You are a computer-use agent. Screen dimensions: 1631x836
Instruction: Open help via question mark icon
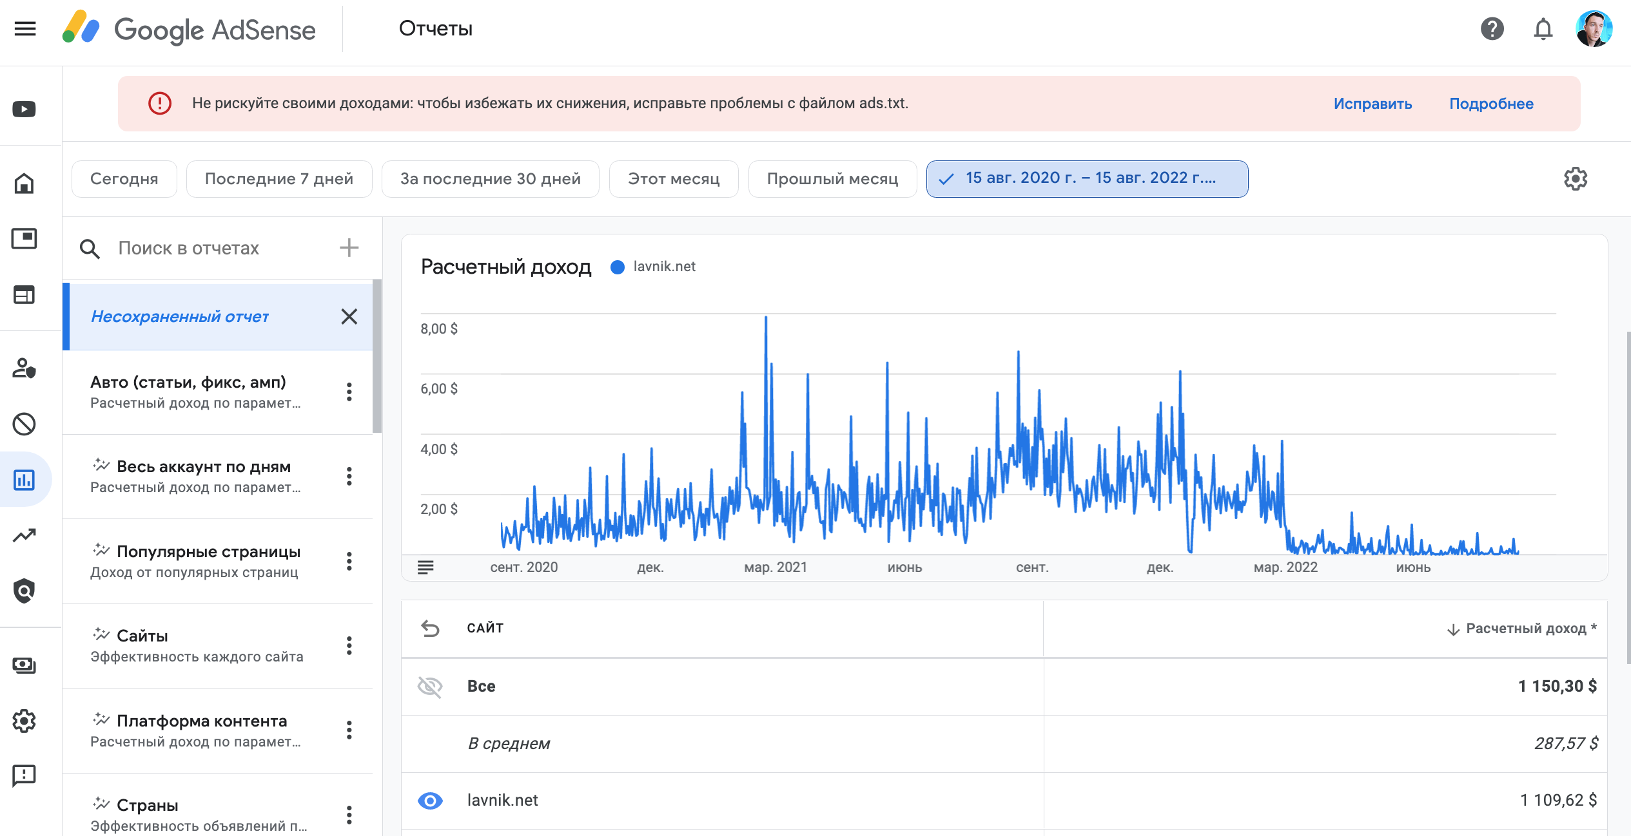[1492, 29]
